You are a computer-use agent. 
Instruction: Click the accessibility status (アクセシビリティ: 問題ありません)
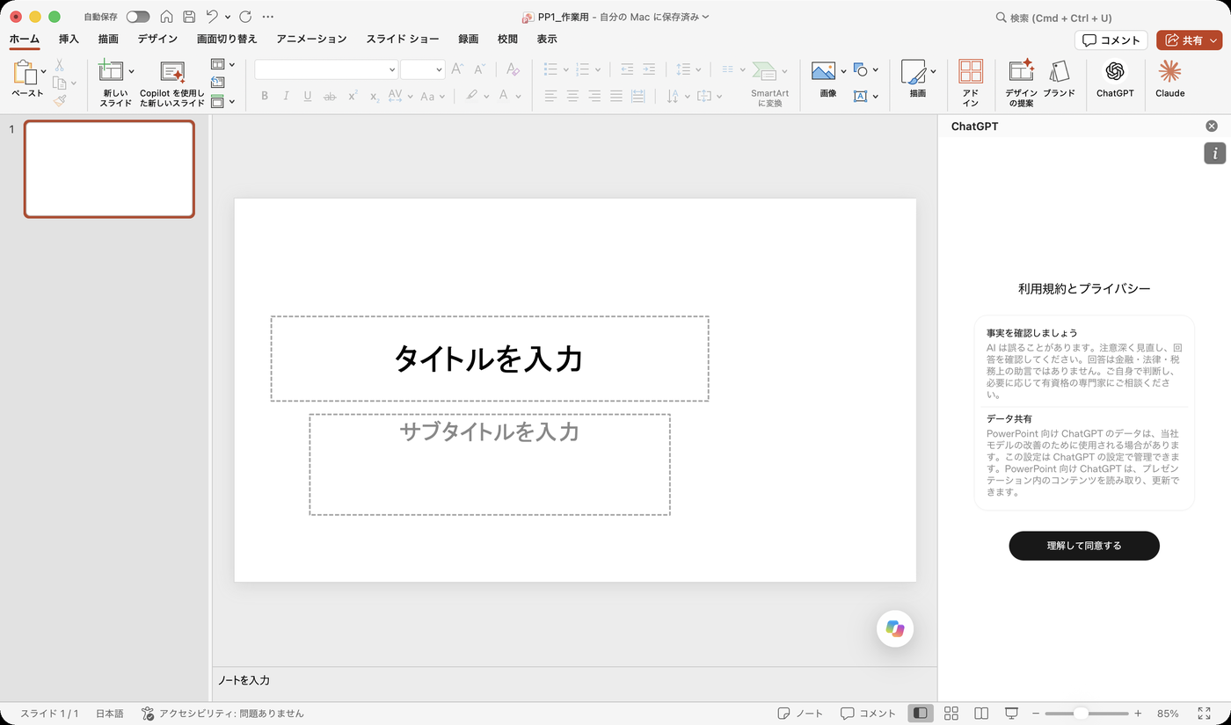tap(222, 714)
